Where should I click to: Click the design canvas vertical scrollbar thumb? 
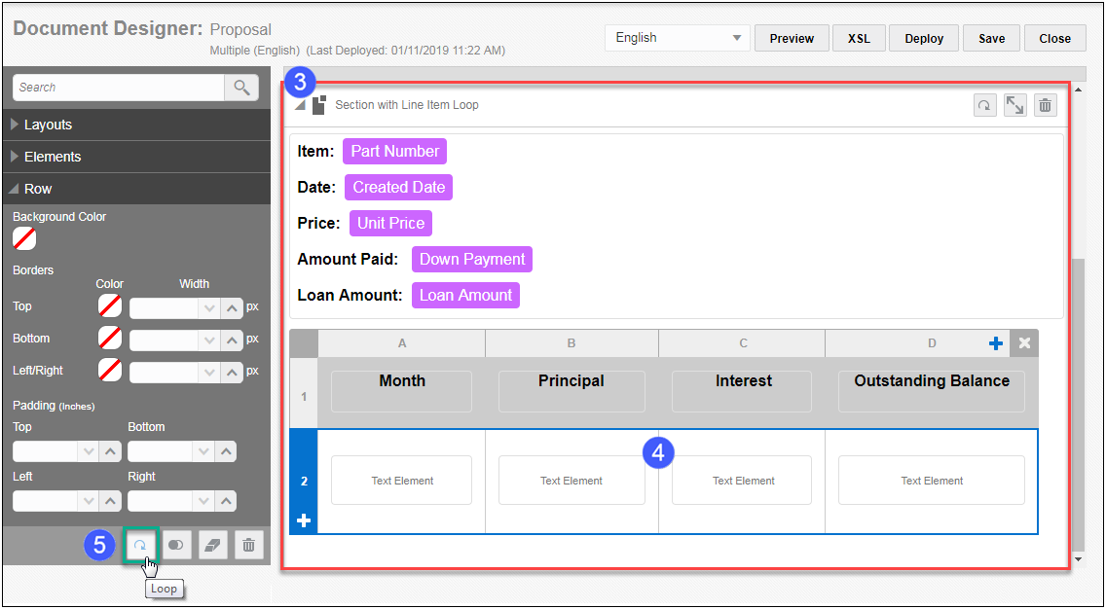tap(1077, 406)
